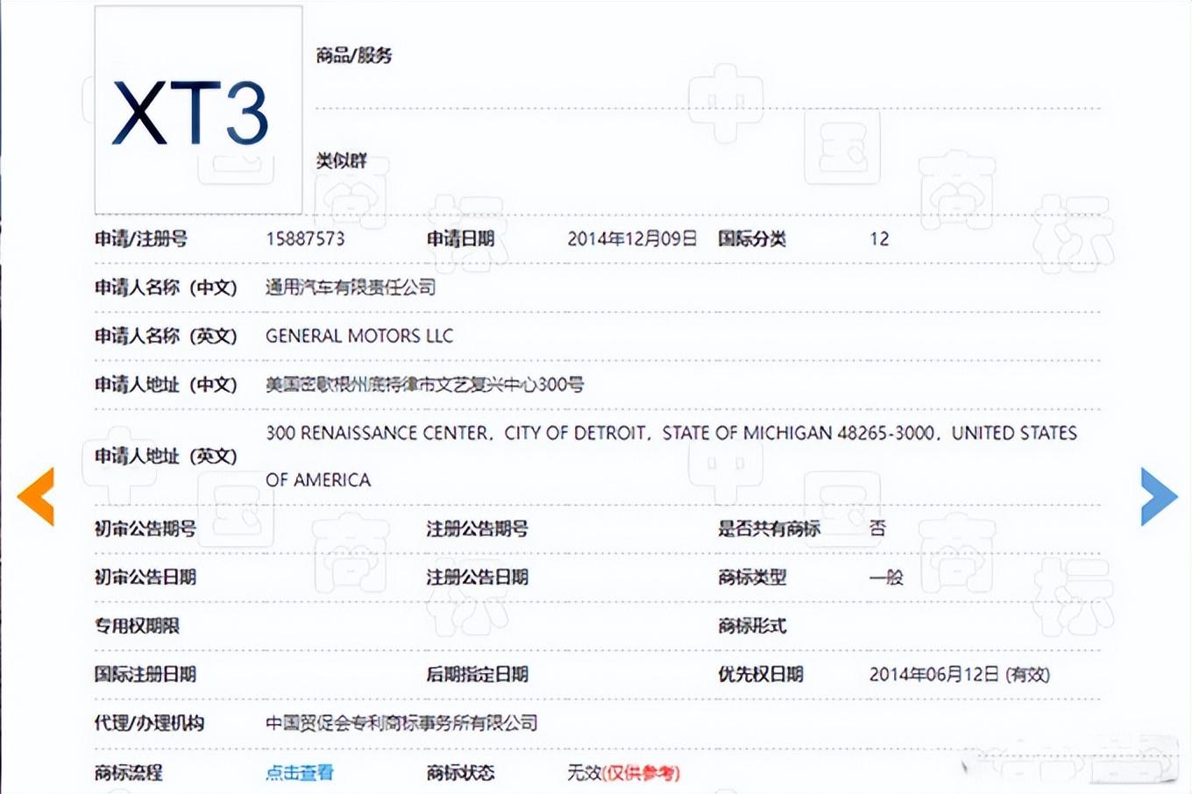The image size is (1192, 794).
Task: Select the 申请人名称 (中文) label
Action: coord(166,287)
